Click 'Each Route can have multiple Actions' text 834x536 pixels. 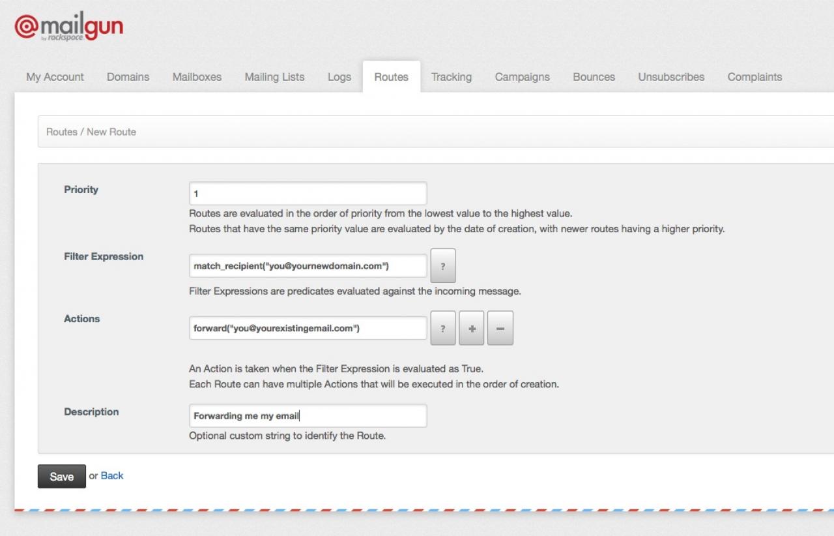pyautogui.click(x=374, y=384)
